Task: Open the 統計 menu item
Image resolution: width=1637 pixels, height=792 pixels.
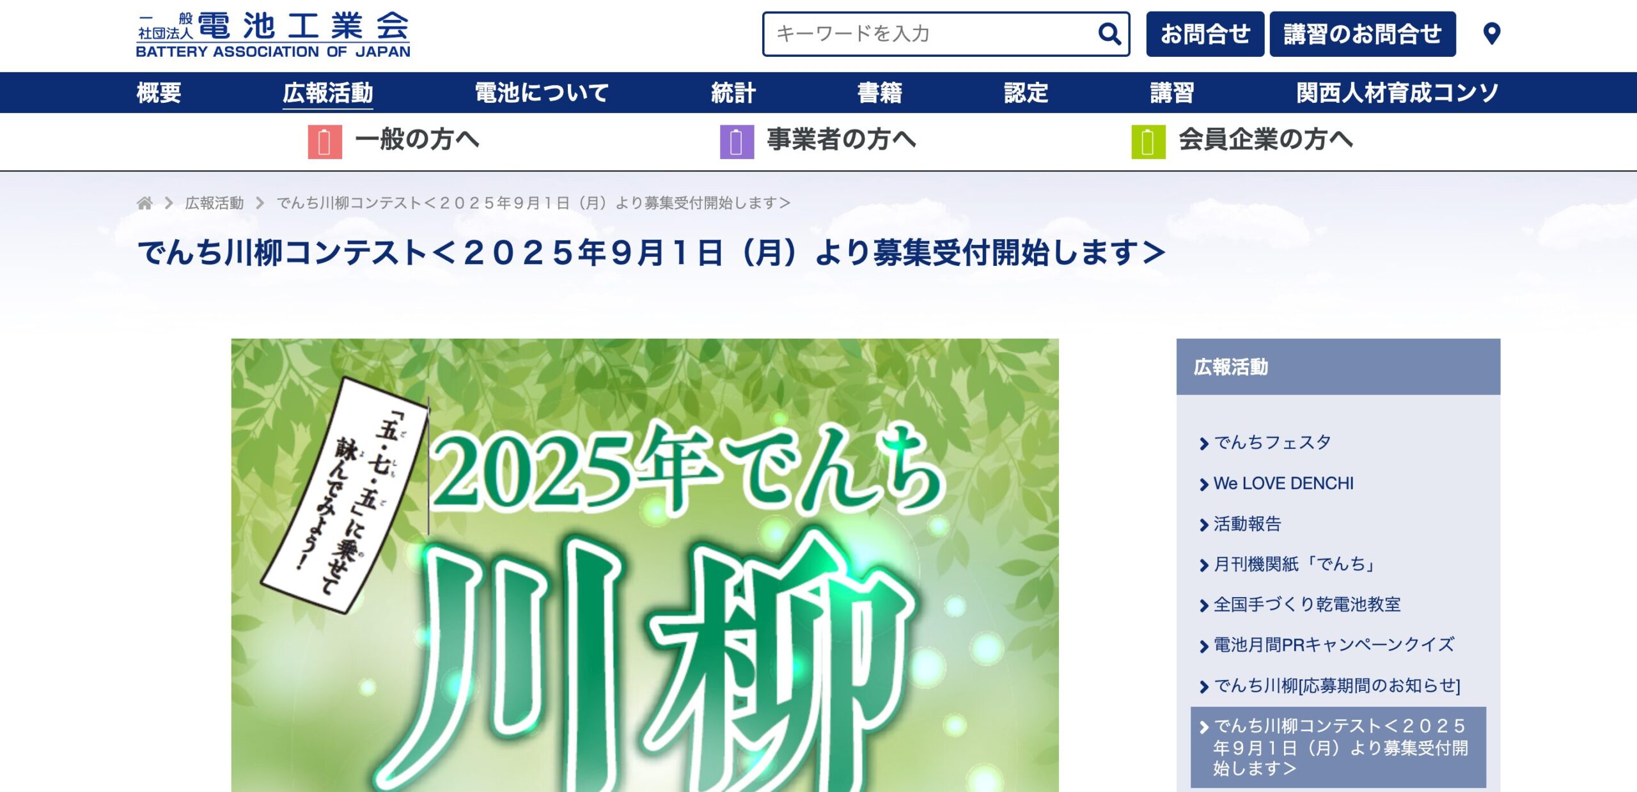Action: [x=733, y=93]
